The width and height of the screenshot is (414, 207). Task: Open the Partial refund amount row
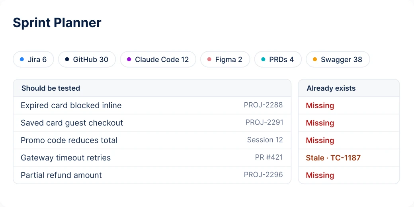152,175
